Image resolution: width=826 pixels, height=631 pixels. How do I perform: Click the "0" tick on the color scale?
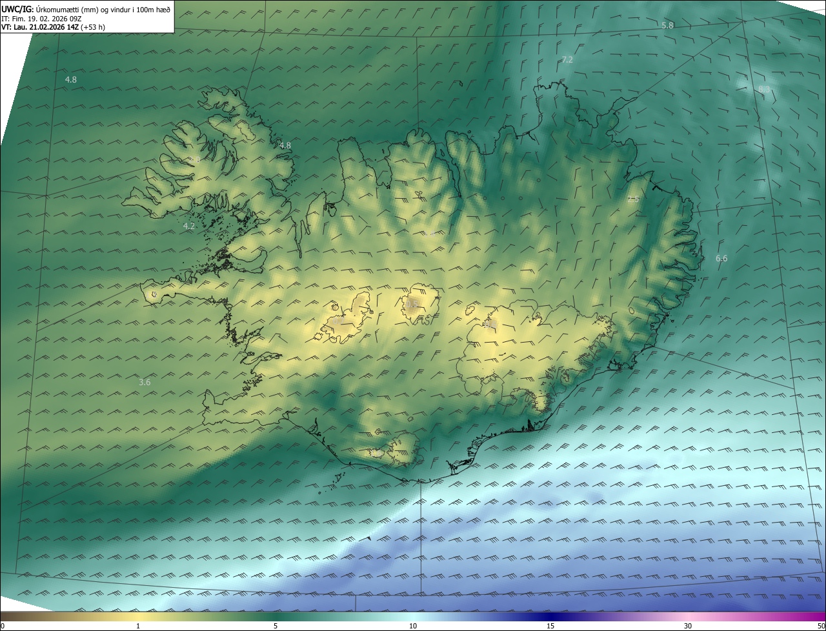[3, 626]
